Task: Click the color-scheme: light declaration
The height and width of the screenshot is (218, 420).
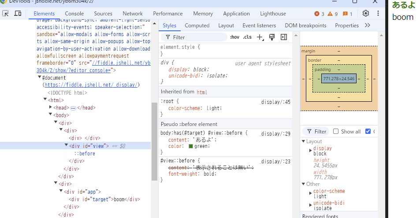Action: (195, 108)
